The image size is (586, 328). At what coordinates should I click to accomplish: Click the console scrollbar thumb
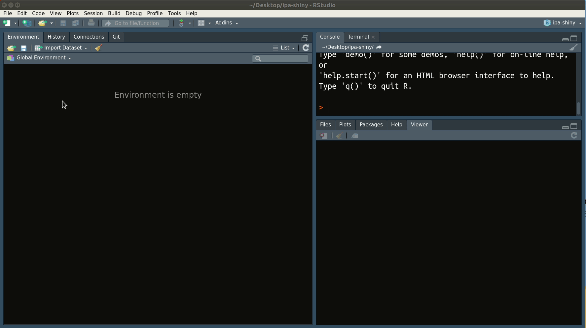point(578,109)
